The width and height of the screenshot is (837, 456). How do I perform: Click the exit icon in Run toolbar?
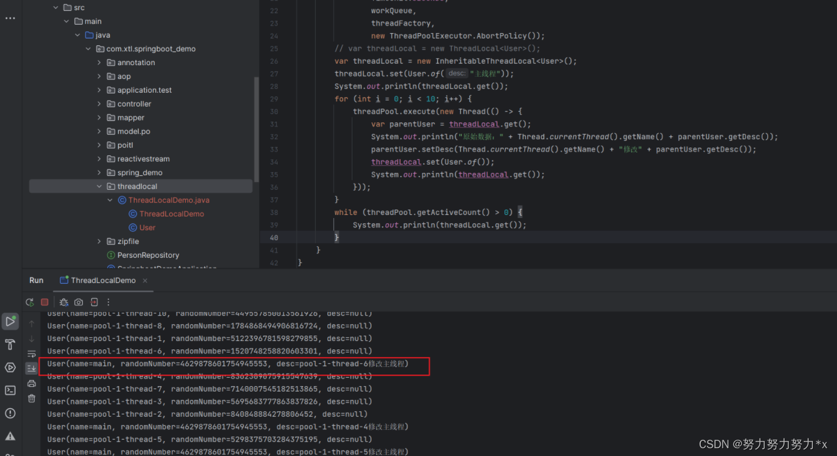[94, 302]
